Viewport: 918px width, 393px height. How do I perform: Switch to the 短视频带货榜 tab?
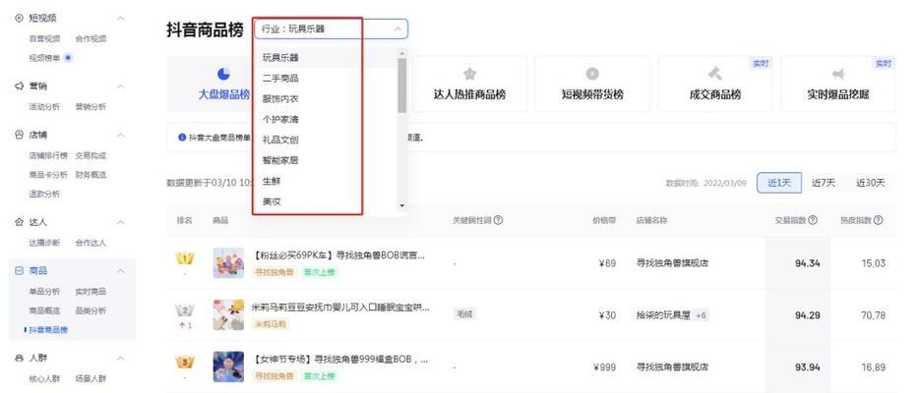click(x=592, y=84)
